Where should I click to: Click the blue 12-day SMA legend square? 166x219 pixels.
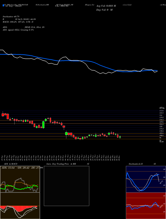tap(4, 5)
